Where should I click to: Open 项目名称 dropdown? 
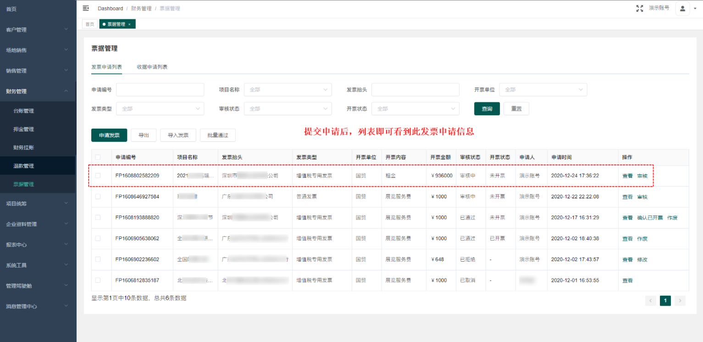[288, 90]
